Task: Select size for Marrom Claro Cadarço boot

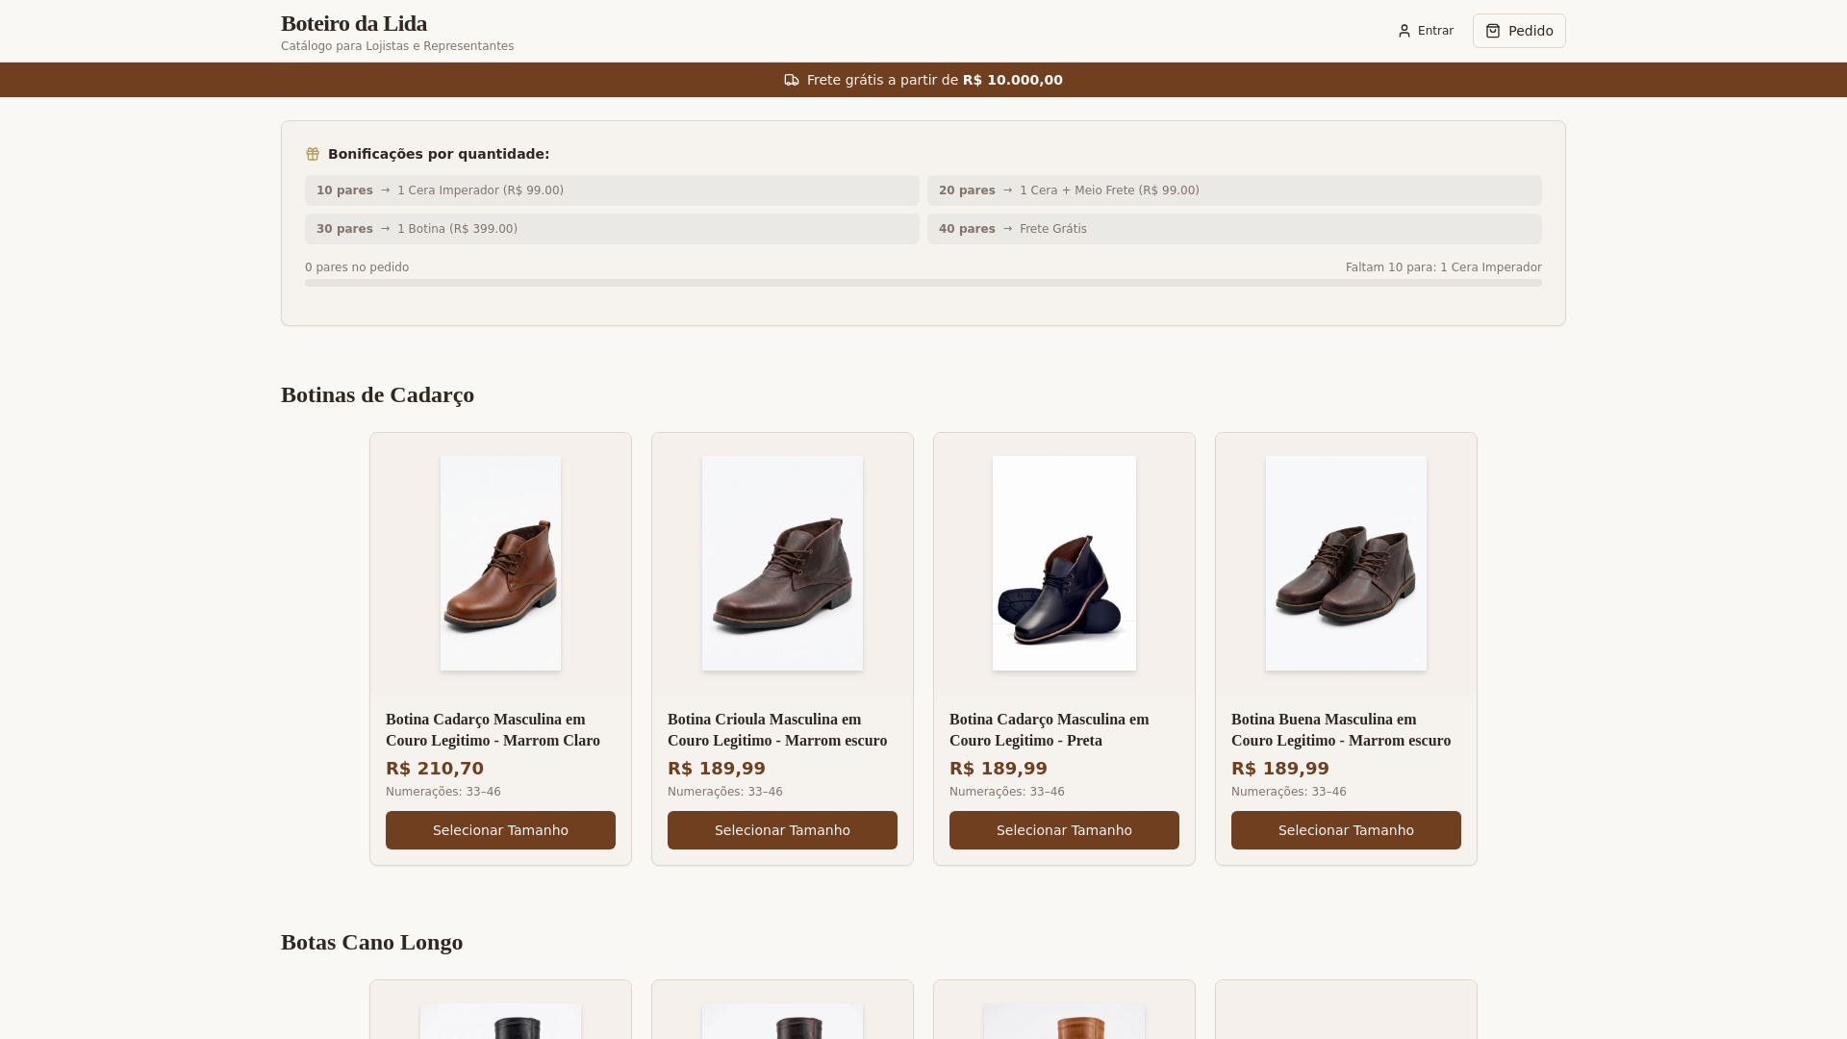Action: (x=500, y=830)
